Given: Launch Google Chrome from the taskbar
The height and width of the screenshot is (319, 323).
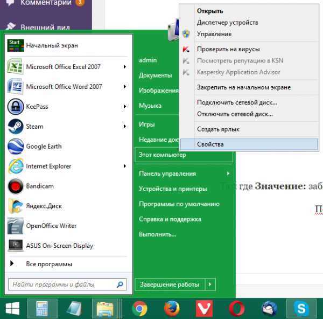Looking at the screenshot, I should point(139,309).
